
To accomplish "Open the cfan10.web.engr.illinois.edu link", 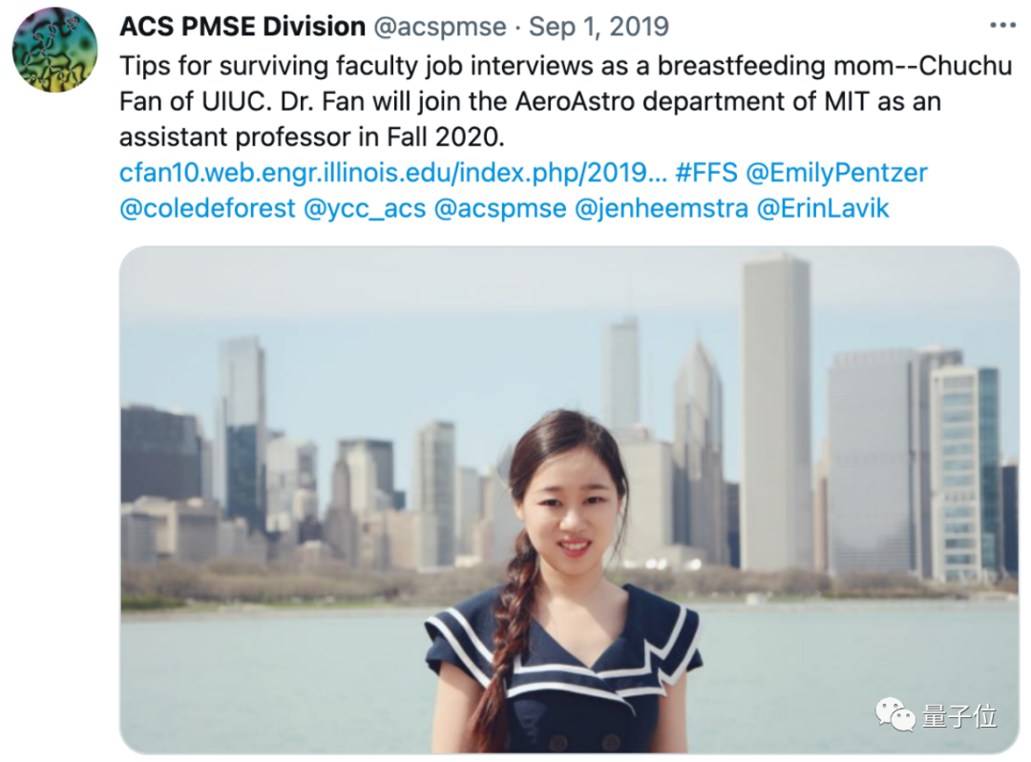I will tap(392, 173).
